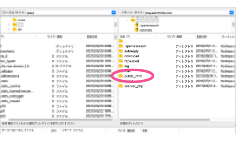Screen dimensions: 236x141
Task: Select the autoreply directory name
Action: pyautogui.click(x=131, y=51)
